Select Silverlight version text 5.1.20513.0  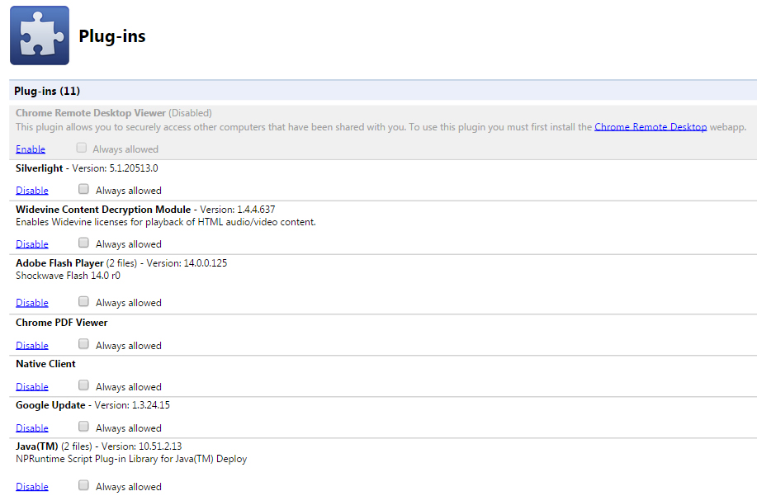coord(134,168)
